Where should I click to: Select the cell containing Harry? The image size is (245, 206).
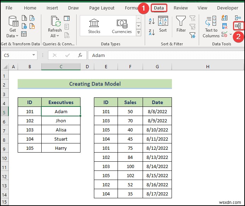coord(61,148)
